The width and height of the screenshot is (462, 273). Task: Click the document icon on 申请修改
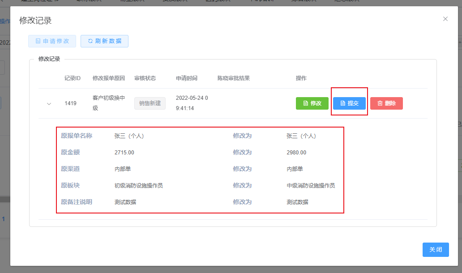(38, 41)
